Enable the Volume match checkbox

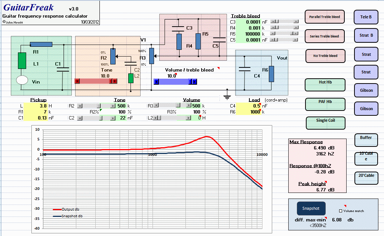pos(340,211)
